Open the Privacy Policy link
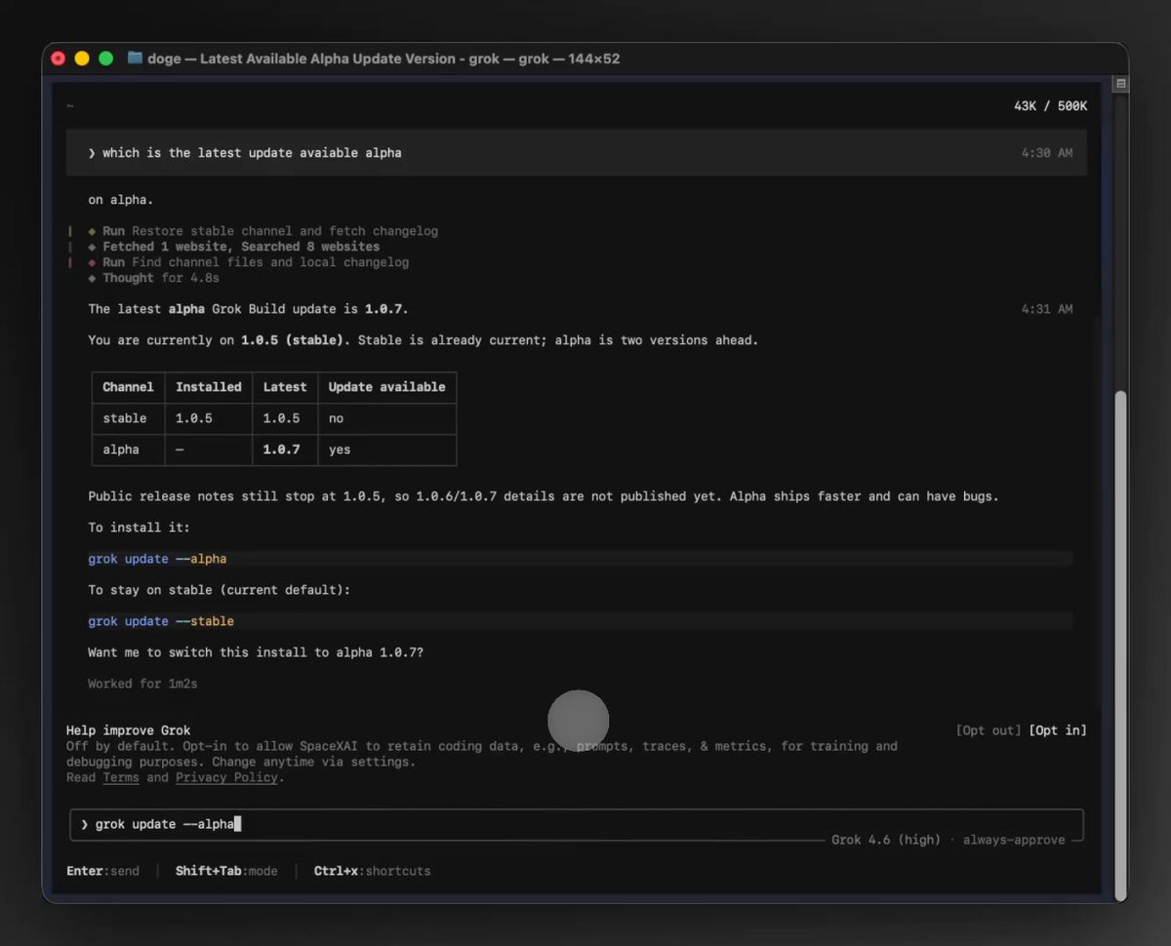Screen dimensions: 1171x946 click(227, 777)
